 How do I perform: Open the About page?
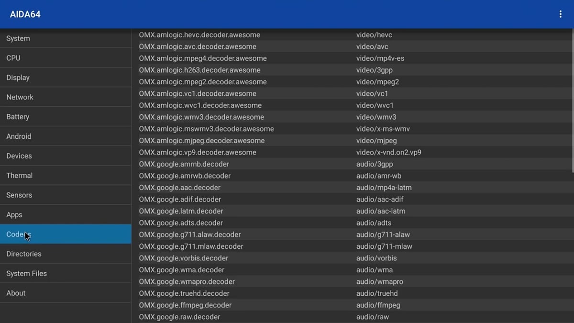pos(16,293)
